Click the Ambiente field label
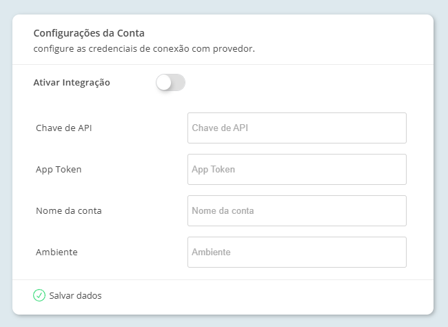Viewport: 448px width, 327px height. [57, 252]
